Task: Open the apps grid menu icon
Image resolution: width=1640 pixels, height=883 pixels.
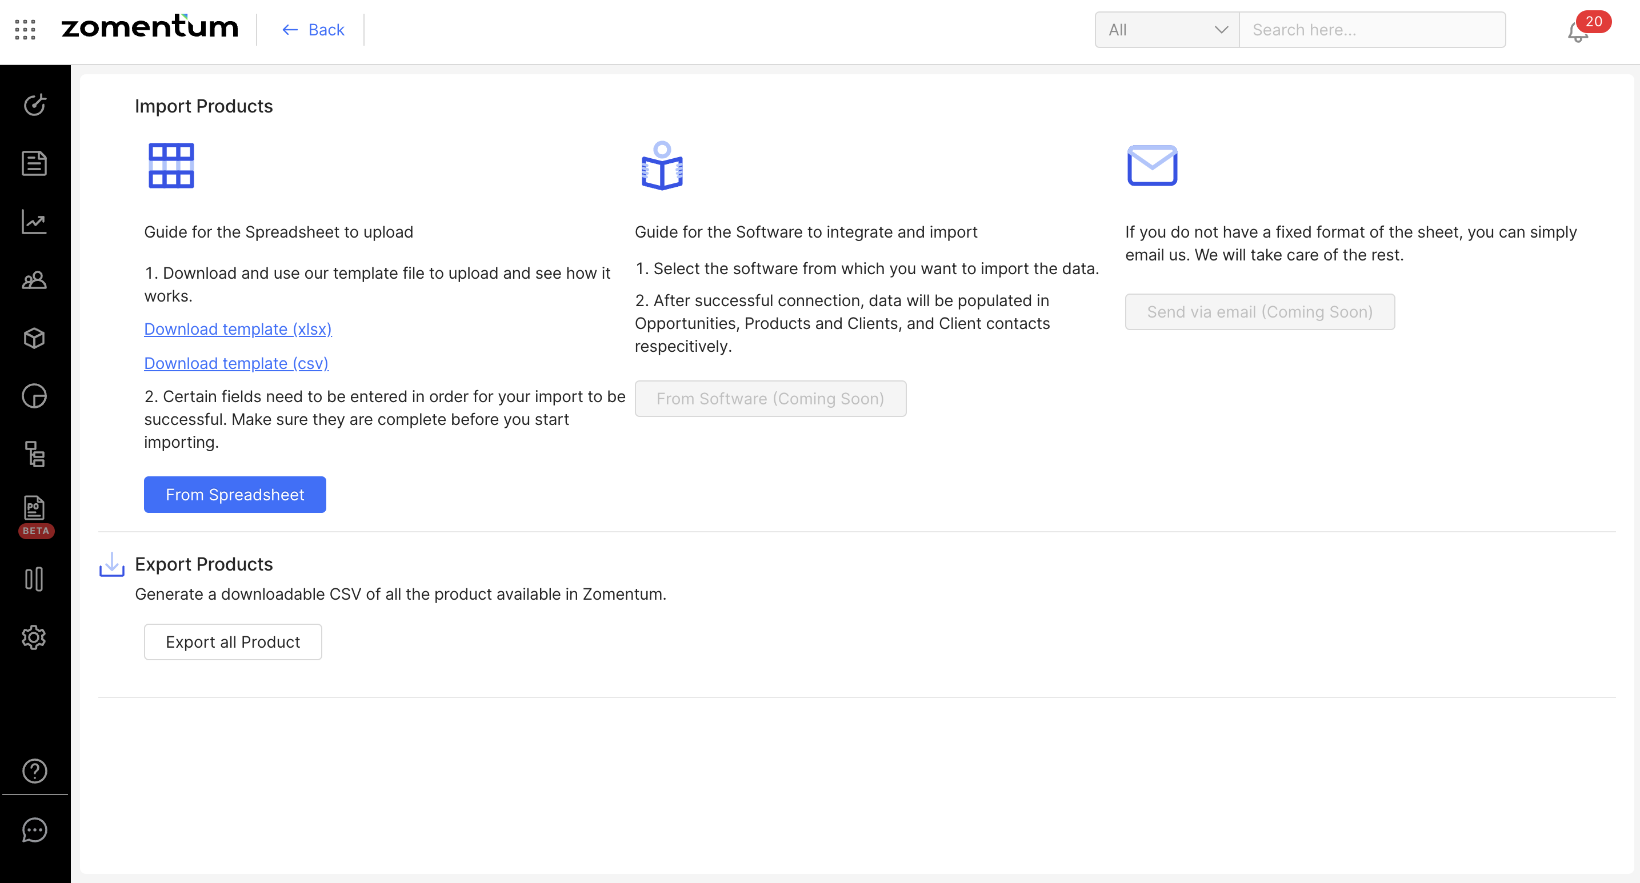Action: [25, 29]
